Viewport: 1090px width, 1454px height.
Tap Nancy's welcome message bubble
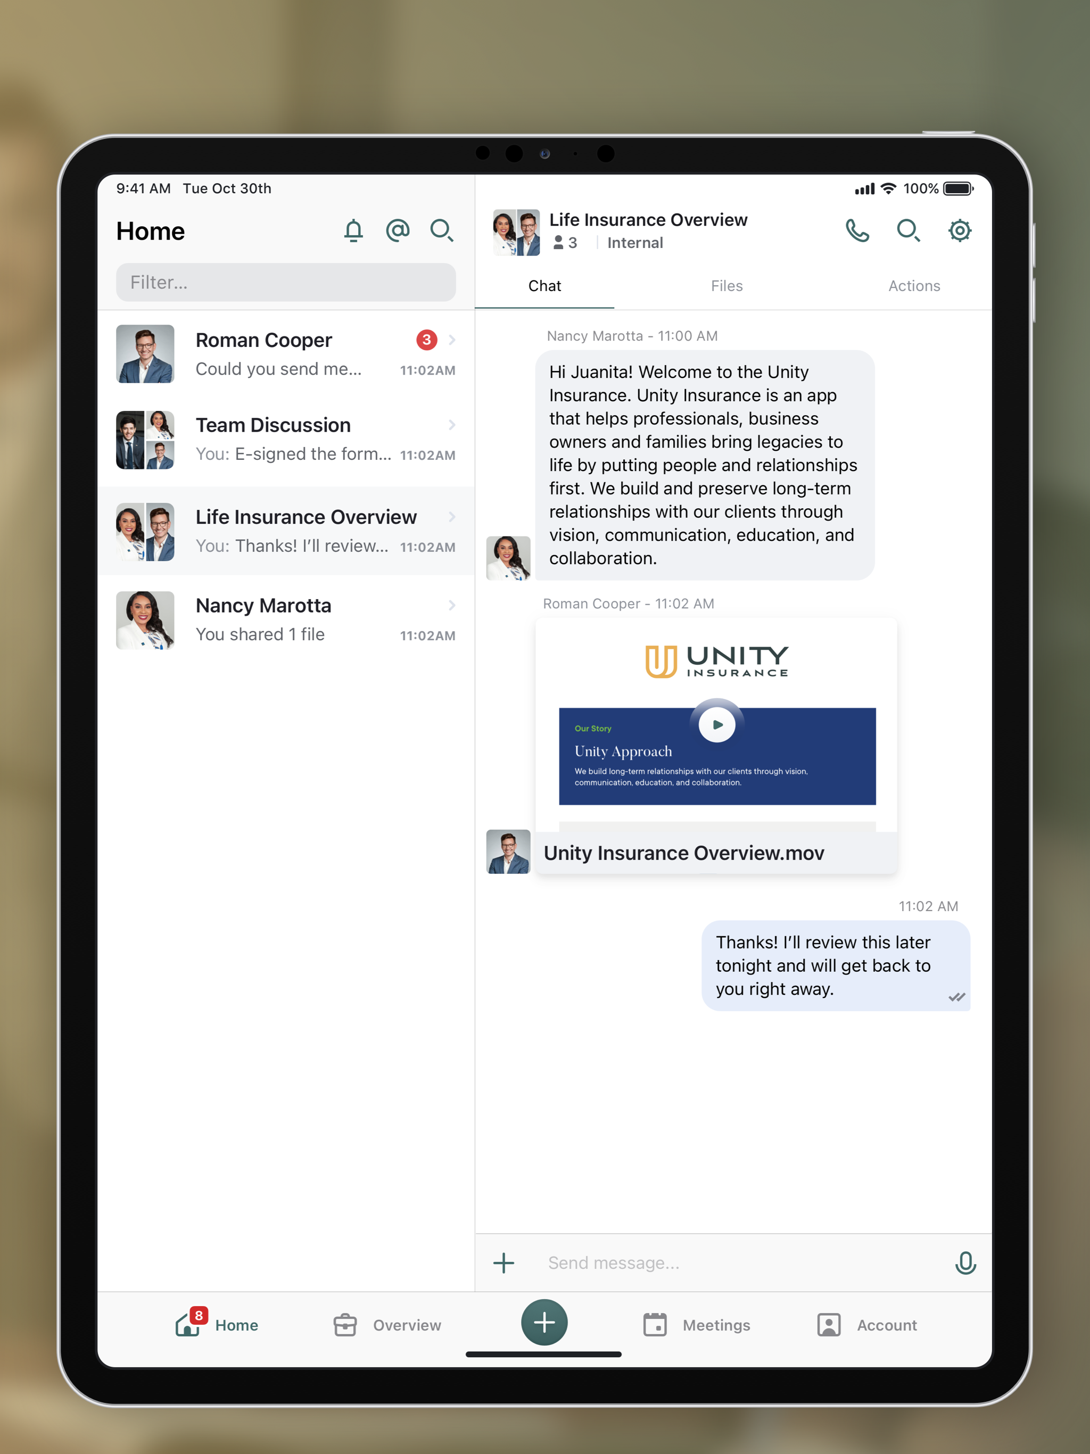pyautogui.click(x=705, y=465)
